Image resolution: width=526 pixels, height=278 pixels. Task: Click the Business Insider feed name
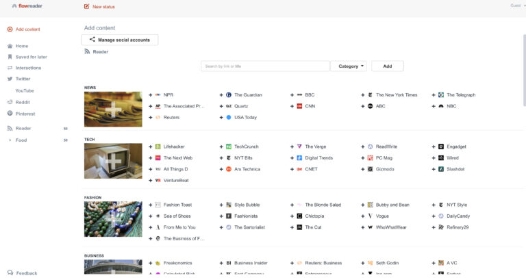pyautogui.click(x=251, y=263)
